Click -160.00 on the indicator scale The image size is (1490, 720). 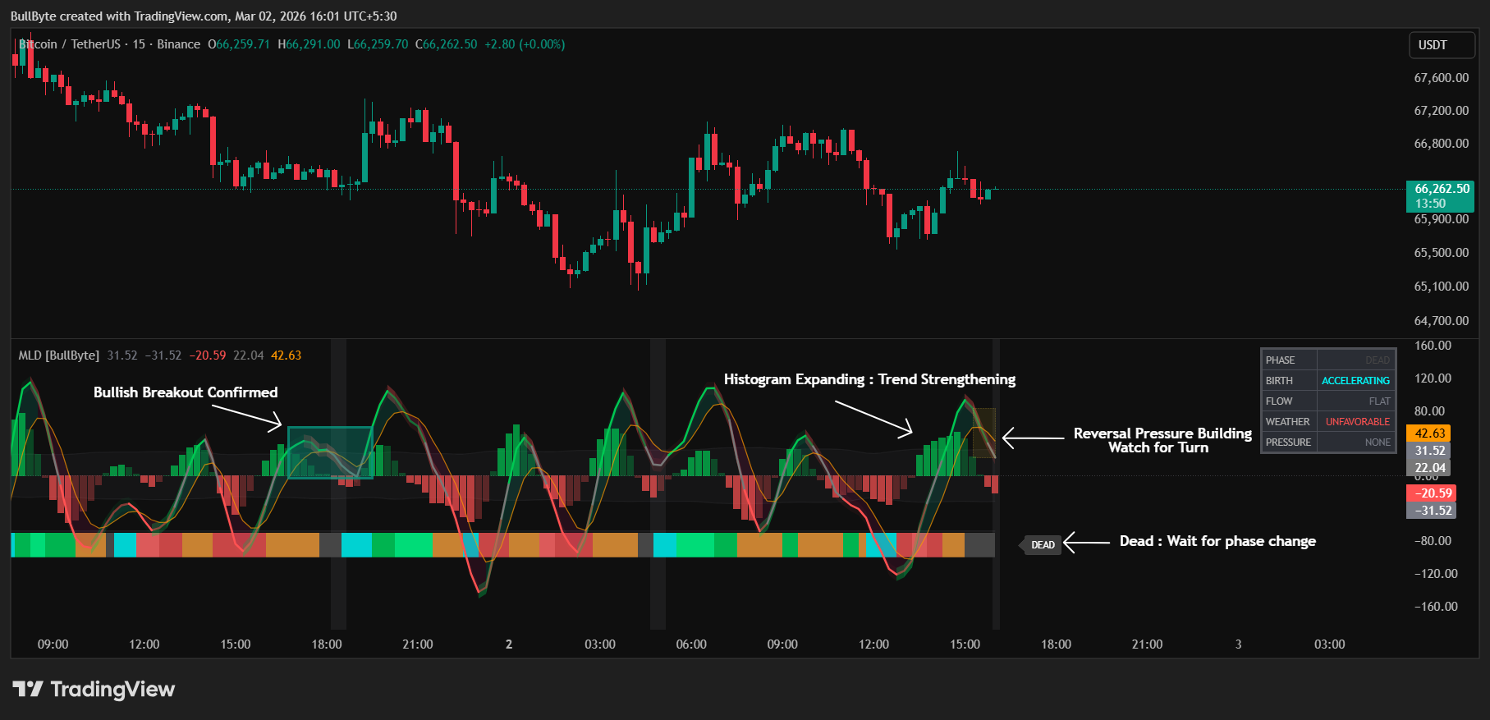click(1436, 607)
